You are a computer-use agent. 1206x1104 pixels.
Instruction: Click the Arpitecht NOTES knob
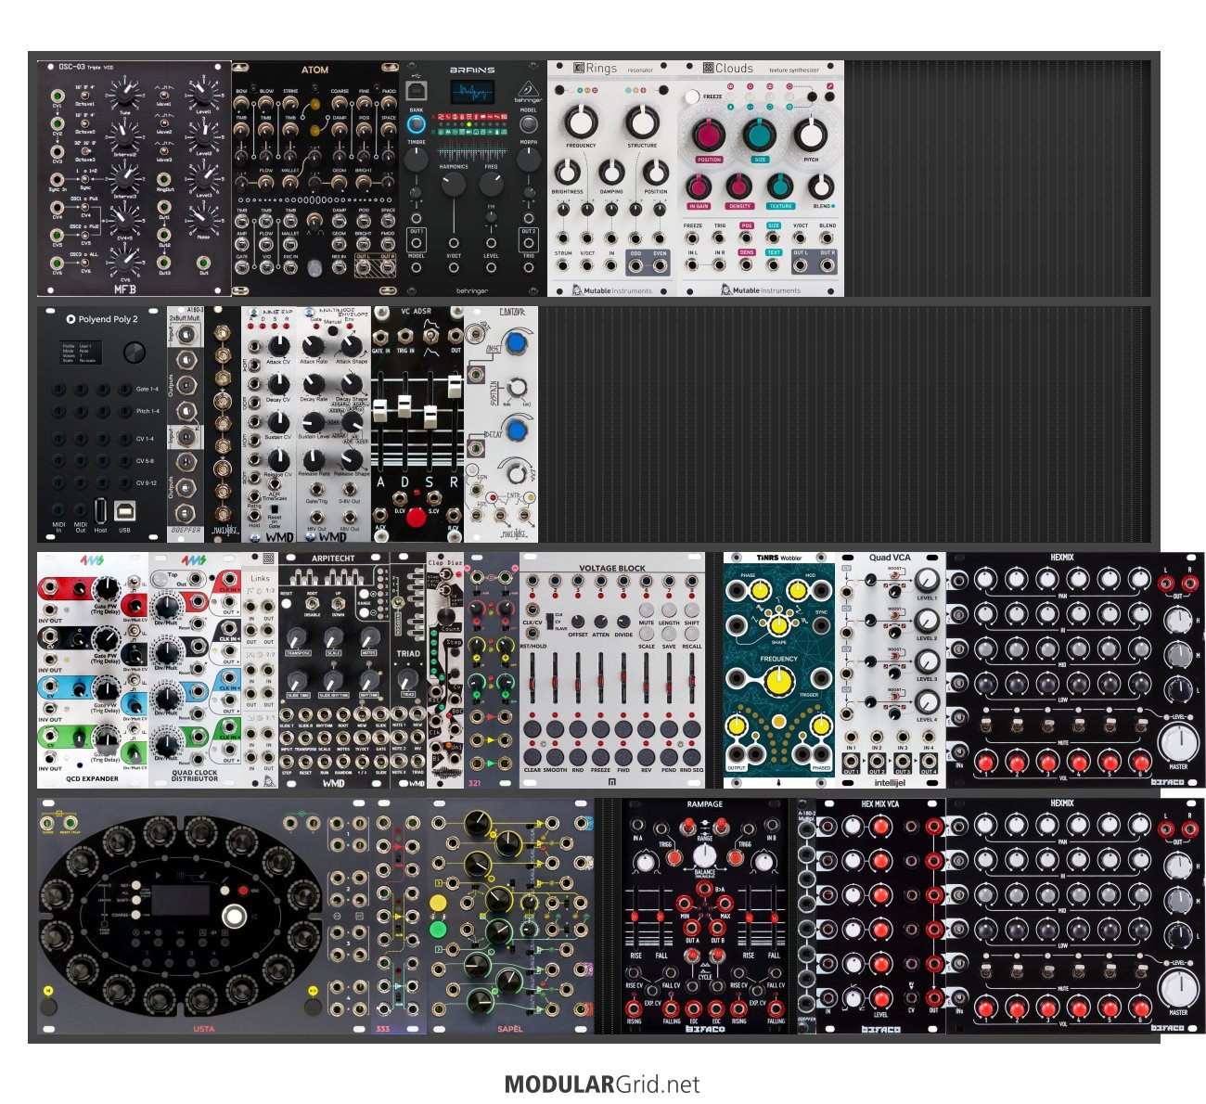(x=369, y=638)
